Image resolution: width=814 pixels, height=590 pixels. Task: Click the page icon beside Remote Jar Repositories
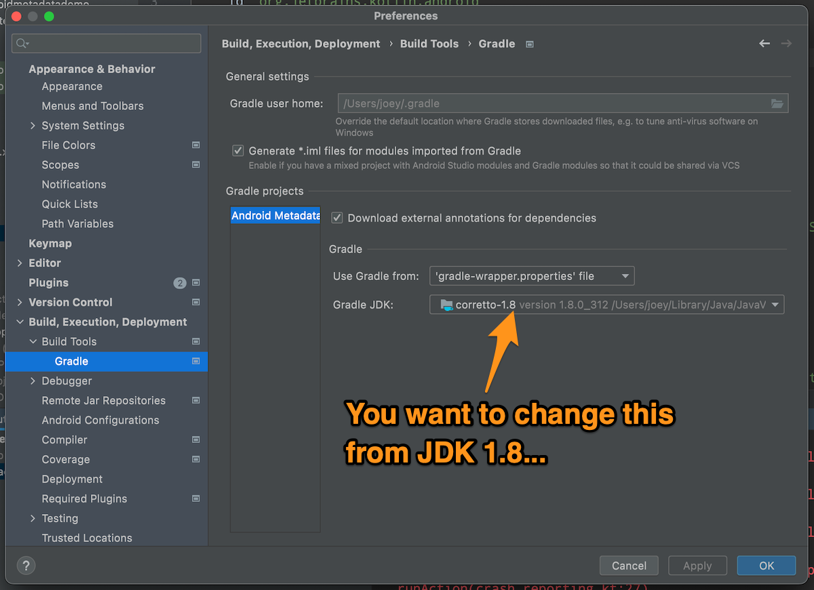coord(195,400)
